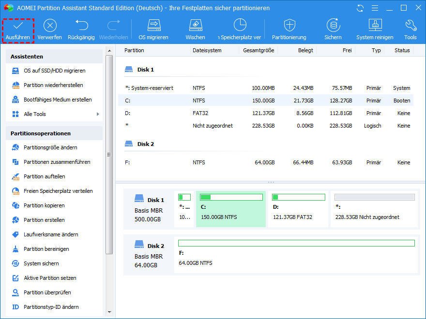The width and height of the screenshot is (426, 319).
Task: Open the System reinigen tool
Action: [375, 30]
